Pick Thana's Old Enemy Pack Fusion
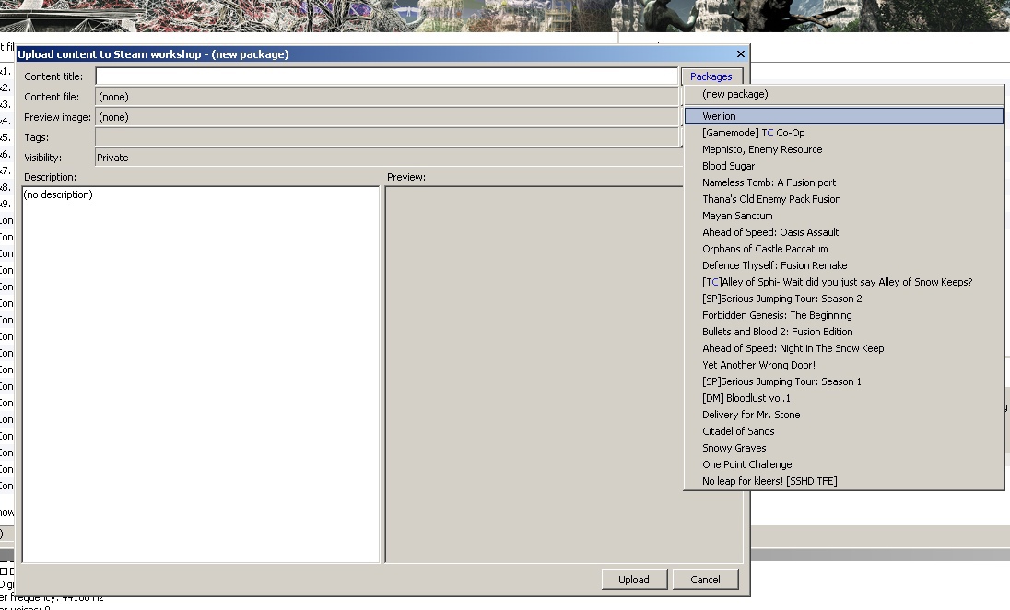 (844, 199)
